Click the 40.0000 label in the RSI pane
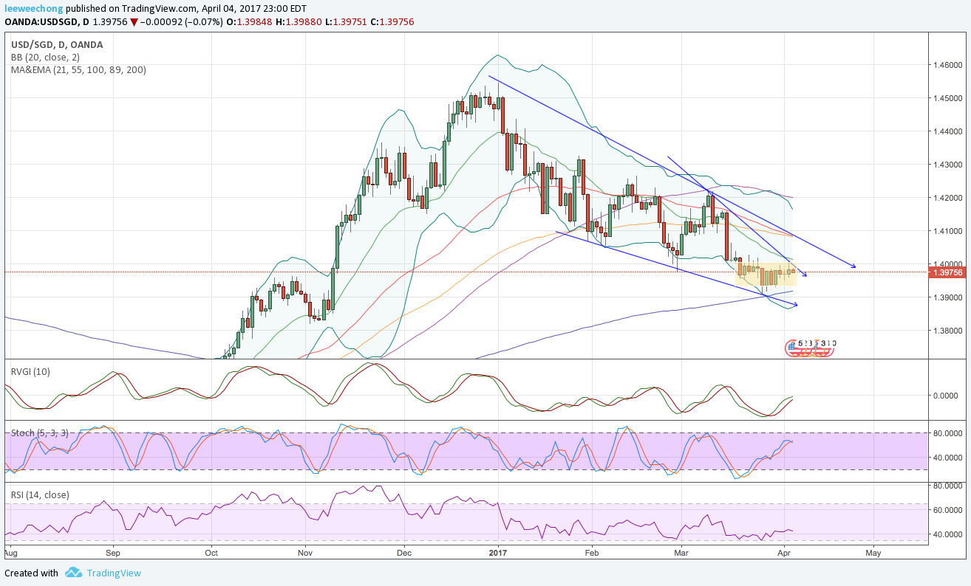 coord(948,534)
